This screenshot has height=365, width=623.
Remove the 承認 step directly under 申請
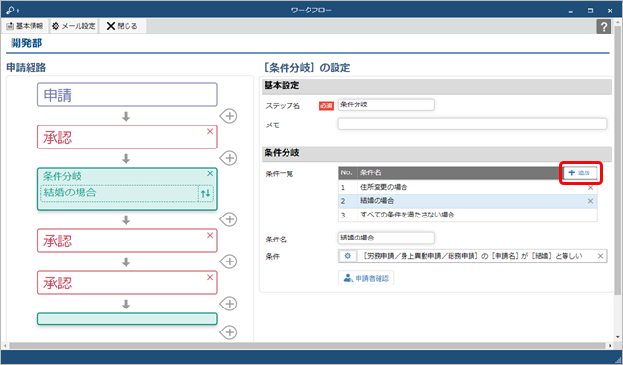tap(210, 132)
